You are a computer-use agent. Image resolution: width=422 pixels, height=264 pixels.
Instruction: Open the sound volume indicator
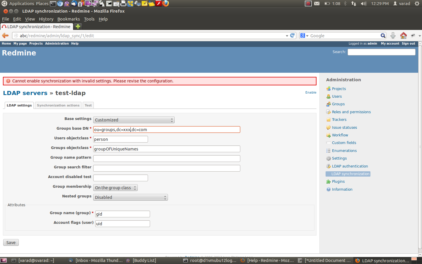point(364,4)
